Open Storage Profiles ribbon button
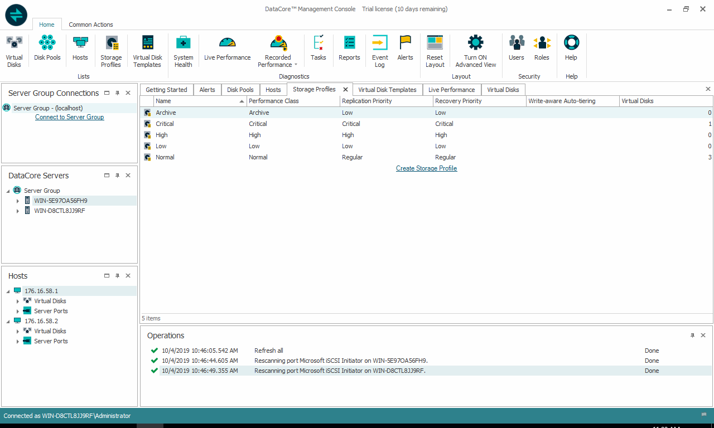 pos(111,51)
